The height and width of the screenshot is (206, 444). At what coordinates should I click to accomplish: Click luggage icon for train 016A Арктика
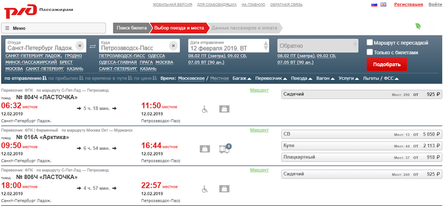205,149
